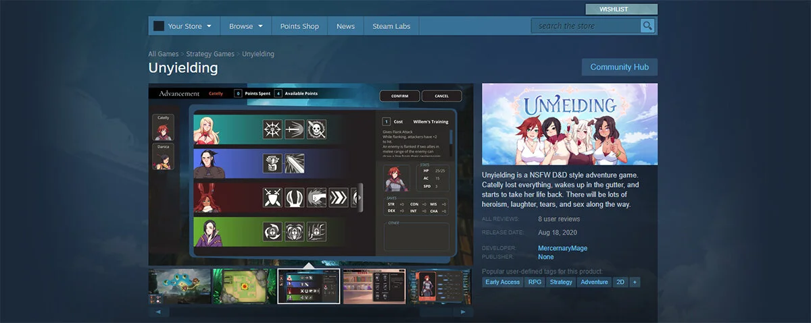This screenshot has width=811, height=323.
Task: Select the Adventure tag
Action: click(595, 282)
